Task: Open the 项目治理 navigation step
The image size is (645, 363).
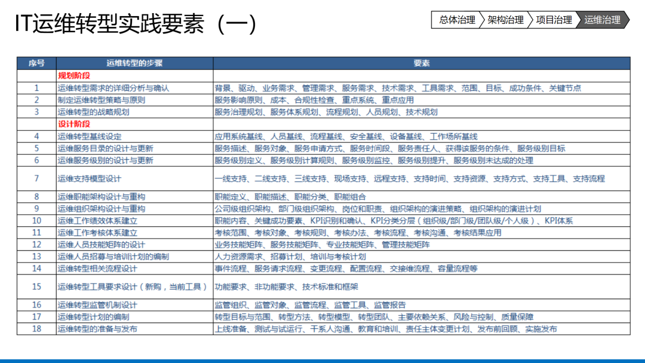Action: [x=553, y=20]
